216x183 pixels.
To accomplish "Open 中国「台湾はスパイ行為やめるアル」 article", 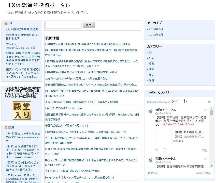I will coord(67,126).
